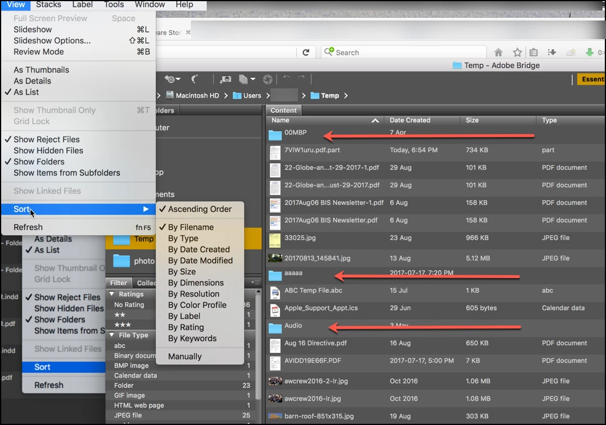Viewport: 606px width, 425px height.
Task: Select By Date Created sort option
Action: point(199,249)
